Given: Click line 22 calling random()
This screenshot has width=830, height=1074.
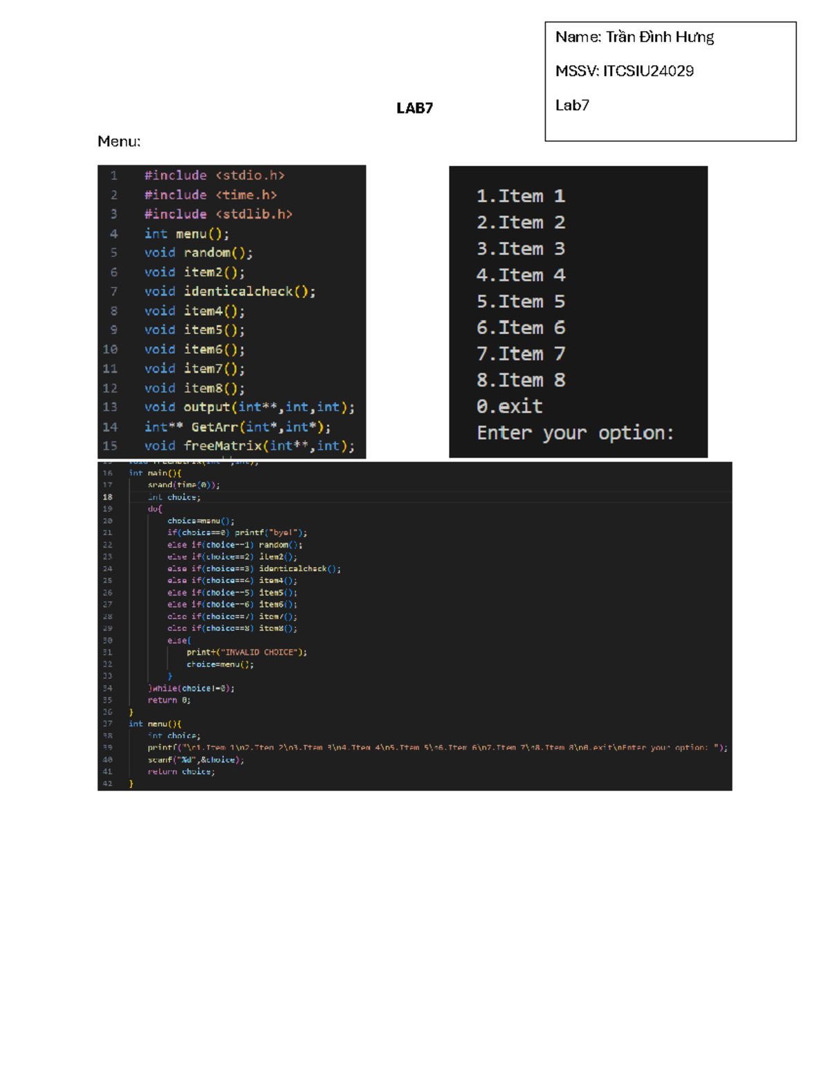Looking at the screenshot, I should [234, 545].
